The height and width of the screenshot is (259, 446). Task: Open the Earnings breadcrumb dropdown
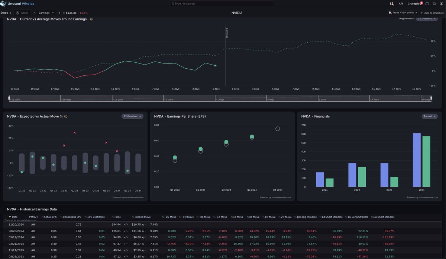click(46, 13)
